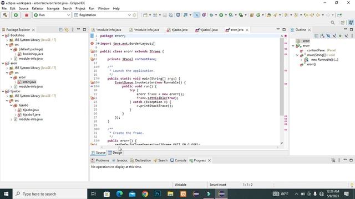Switch to the Java perspective icon
Image resolution: width=355 pixels, height=199 pixels.
click(x=351, y=23)
